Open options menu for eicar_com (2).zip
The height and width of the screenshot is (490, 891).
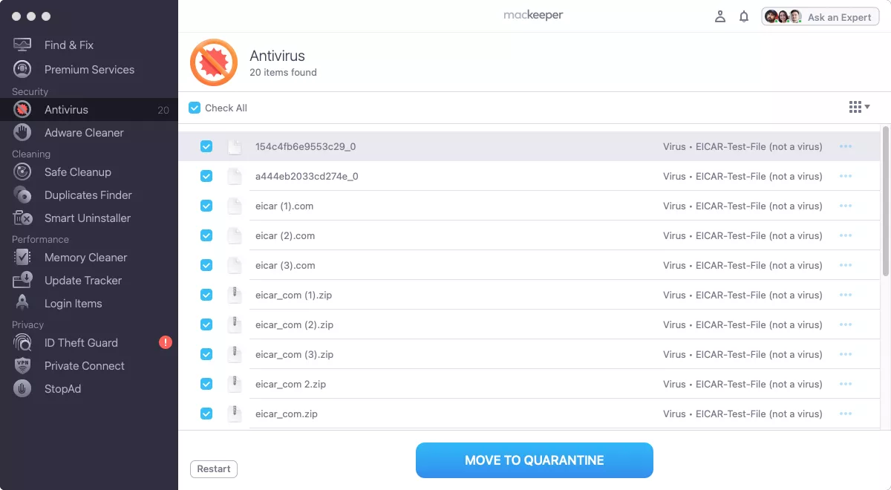coord(846,324)
